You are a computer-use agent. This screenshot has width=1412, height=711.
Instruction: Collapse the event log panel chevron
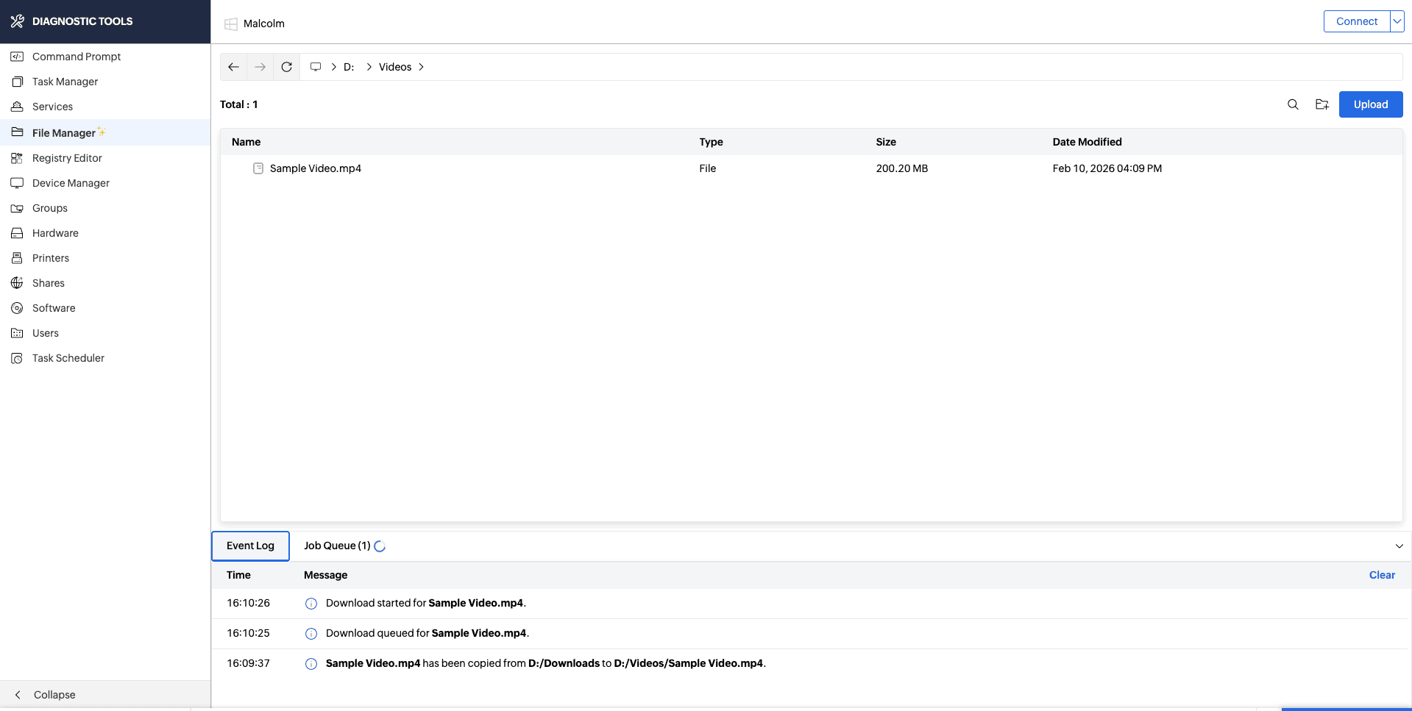[x=1399, y=546]
